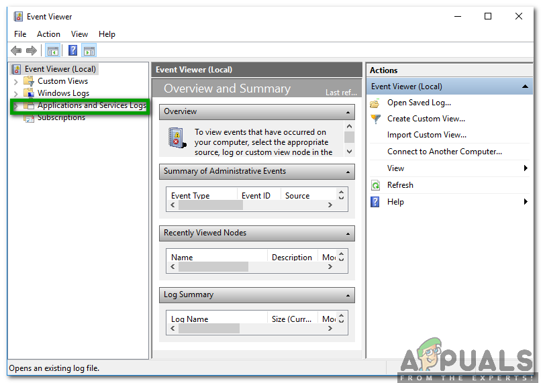Click Overview scrollbar up arrow
The height and width of the screenshot is (383, 541).
[349, 127]
